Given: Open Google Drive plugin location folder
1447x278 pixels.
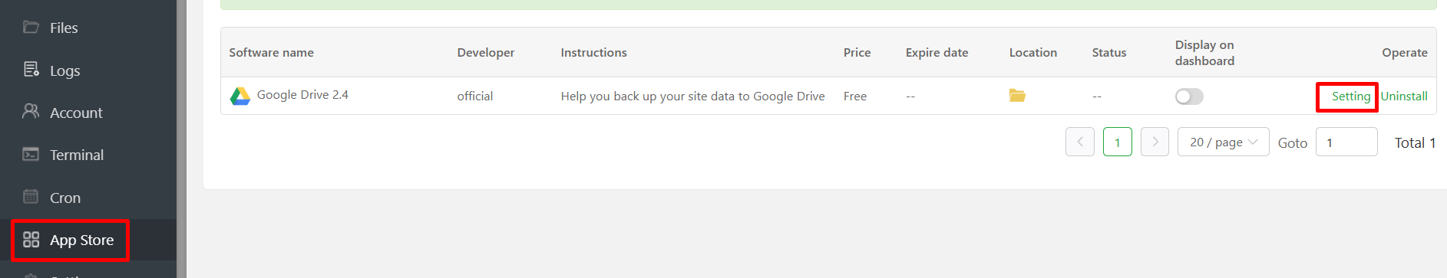Looking at the screenshot, I should (1017, 96).
